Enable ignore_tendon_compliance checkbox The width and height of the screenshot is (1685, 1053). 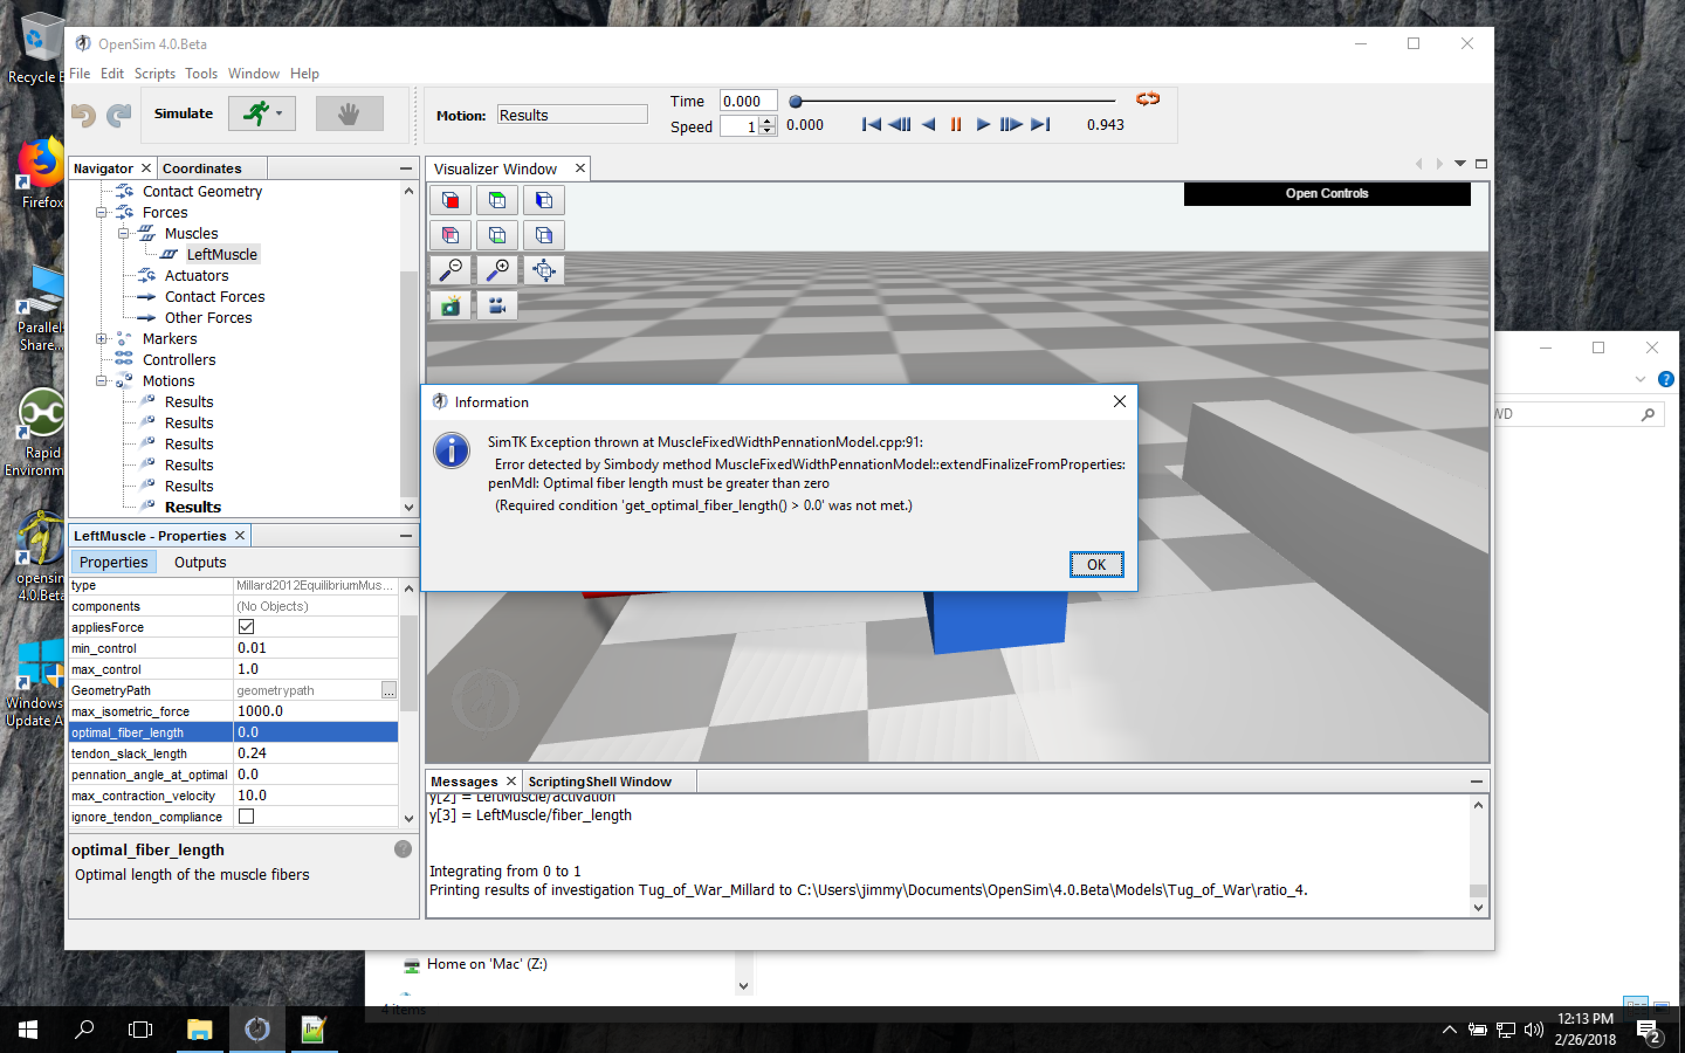click(x=247, y=816)
